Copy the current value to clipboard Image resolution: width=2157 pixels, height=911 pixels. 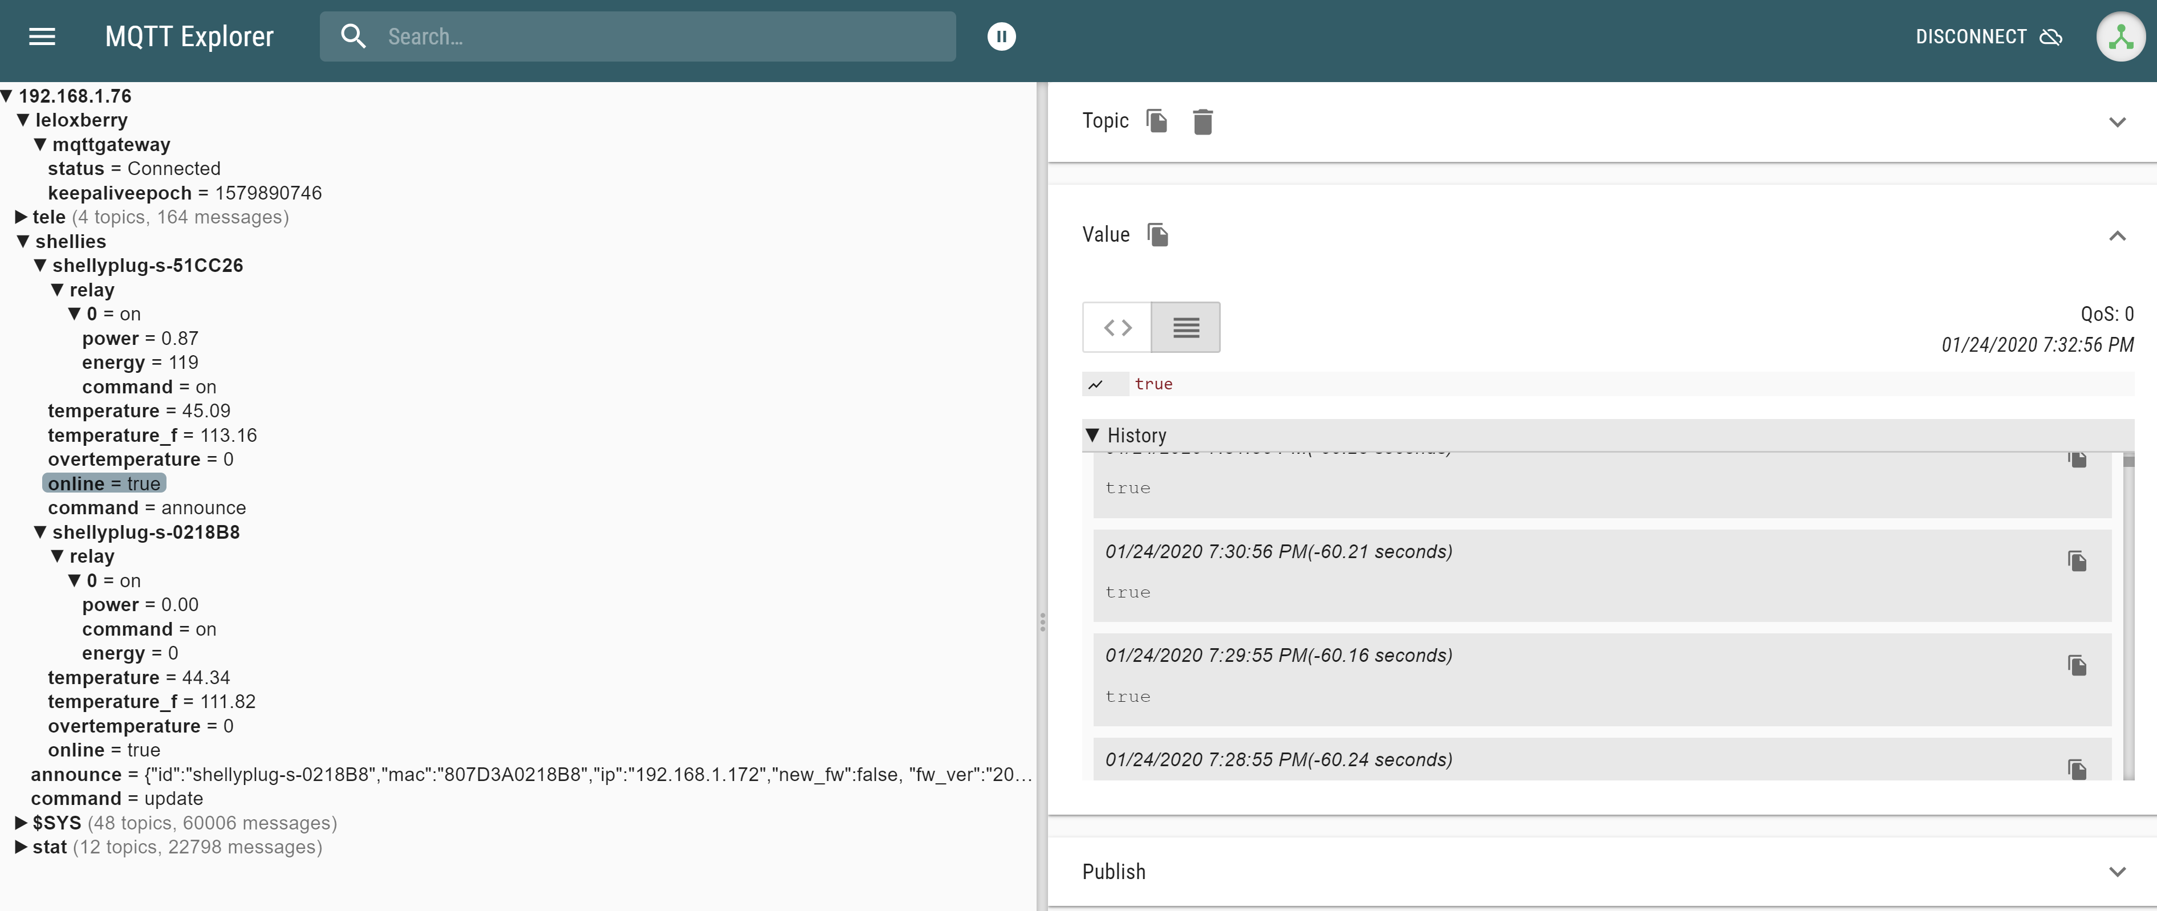coord(1157,235)
